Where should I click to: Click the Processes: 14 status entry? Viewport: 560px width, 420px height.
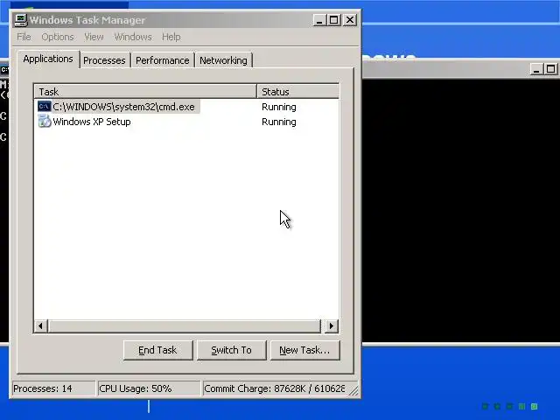tap(53, 388)
